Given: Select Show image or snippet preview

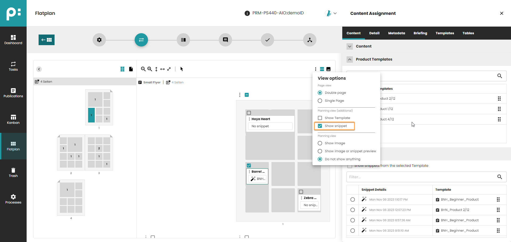Looking at the screenshot, I should click(x=320, y=151).
